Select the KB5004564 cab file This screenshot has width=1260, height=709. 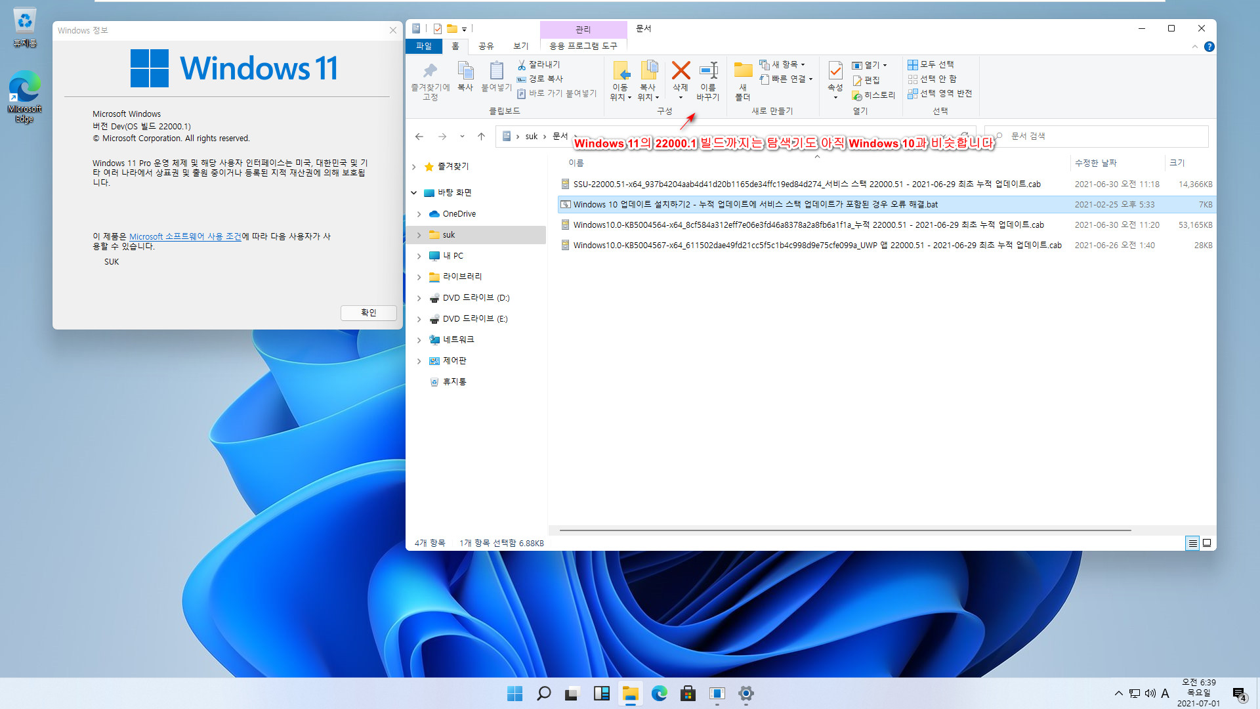[x=886, y=225]
